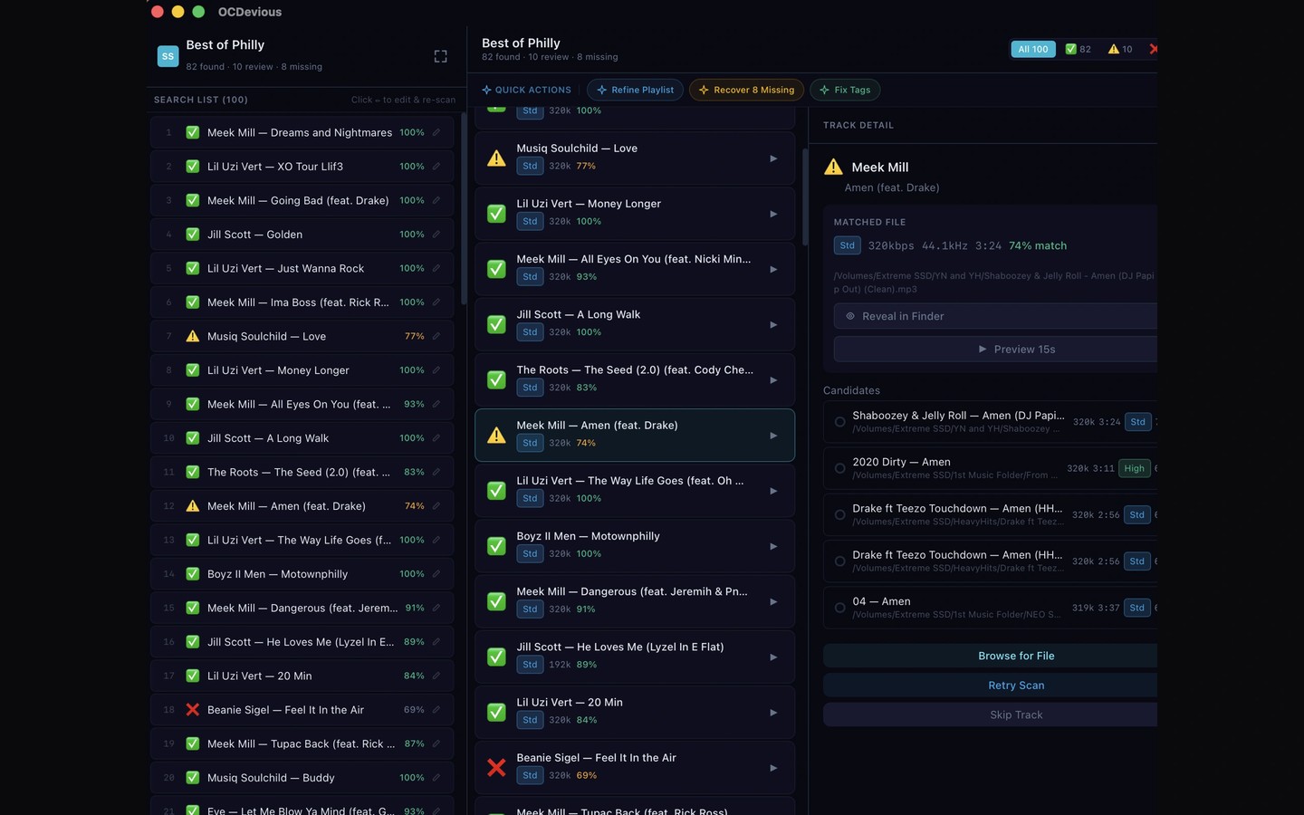The height and width of the screenshot is (815, 1304).
Task: Click the red X icon on Beanie Sigel card
Action: (x=496, y=768)
